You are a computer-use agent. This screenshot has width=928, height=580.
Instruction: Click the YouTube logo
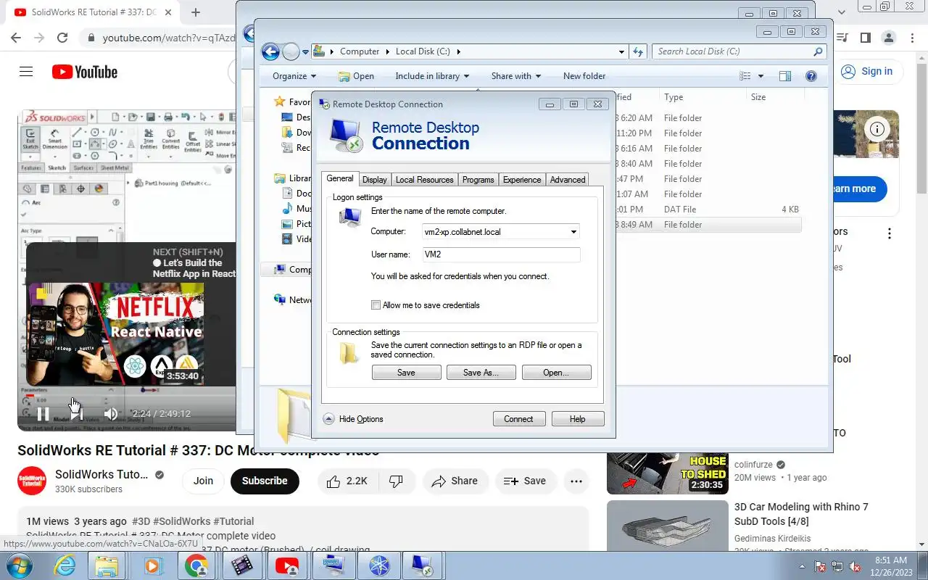point(85,72)
